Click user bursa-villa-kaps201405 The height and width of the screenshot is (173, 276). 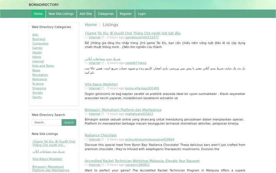(x=142, y=88)
